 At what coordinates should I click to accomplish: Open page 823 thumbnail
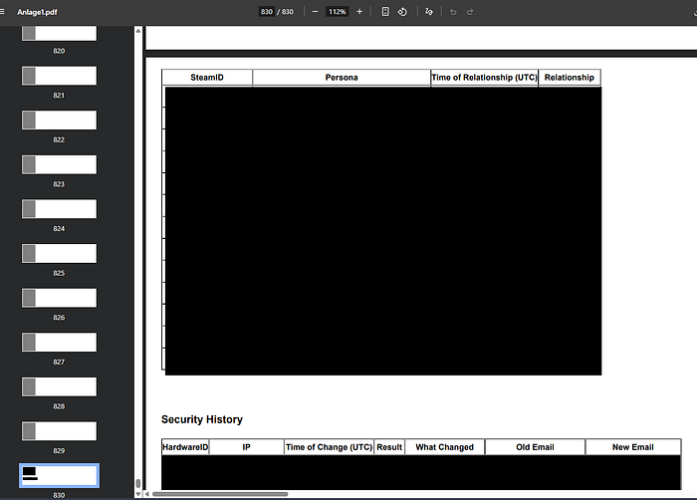coord(59,164)
